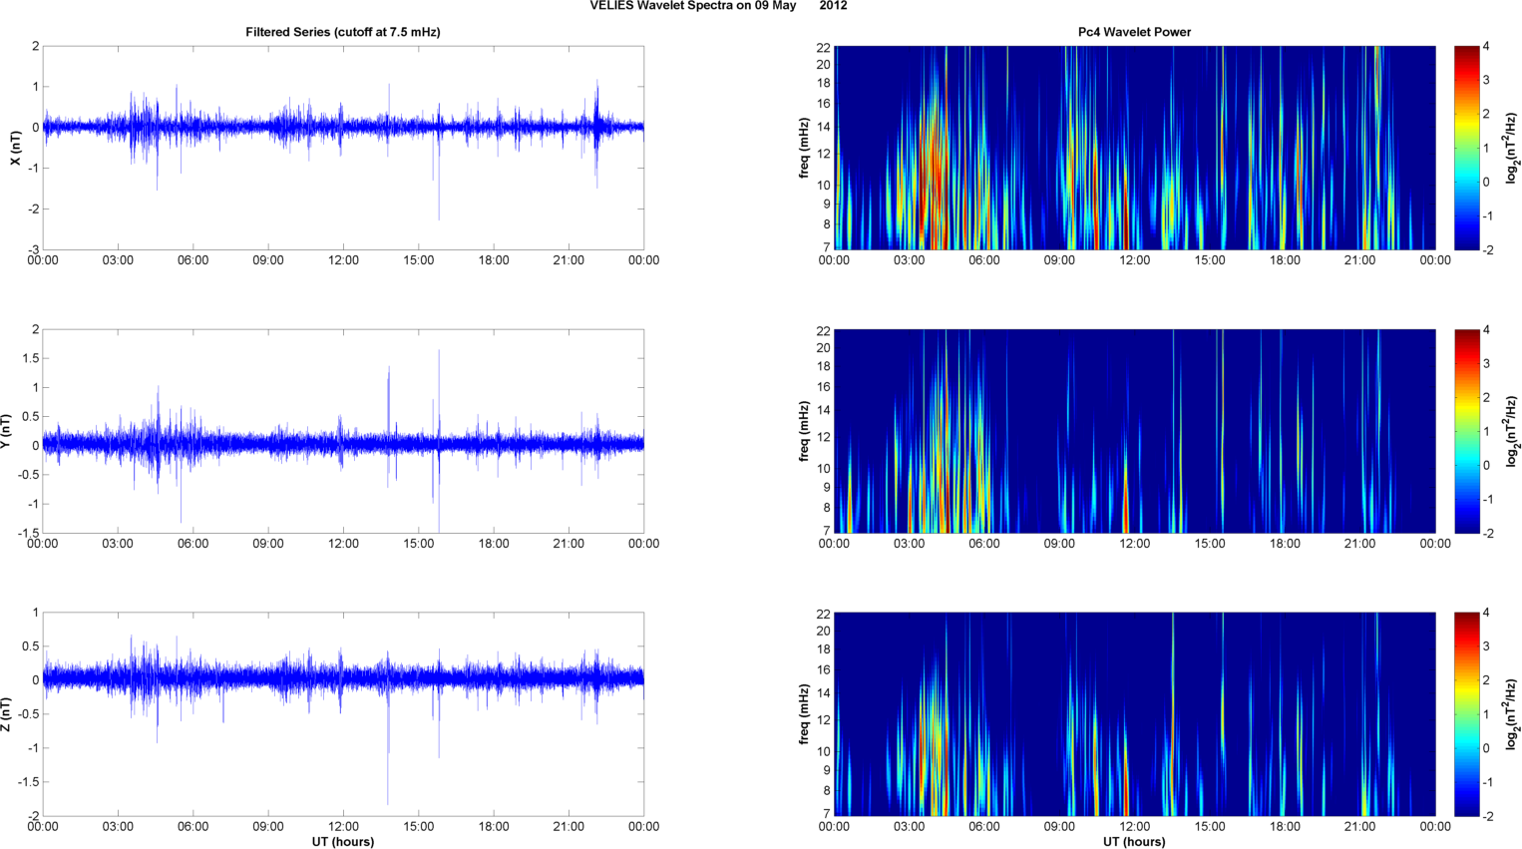Click the bottom wavelet spectrogram panel
This screenshot has height=849, width=1522.
tap(1134, 714)
